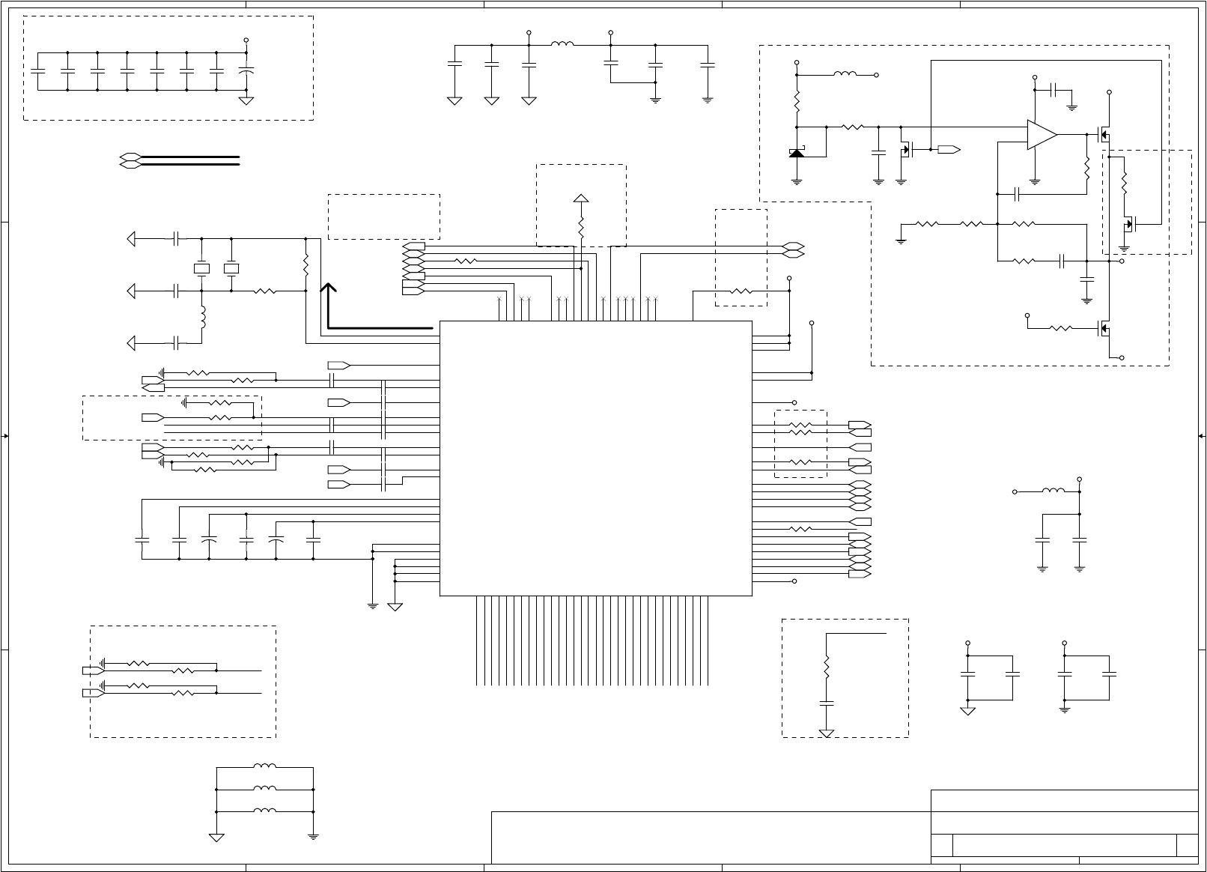Click the right crystal oscillator symbol
The height and width of the screenshot is (872, 1207).
(231, 268)
